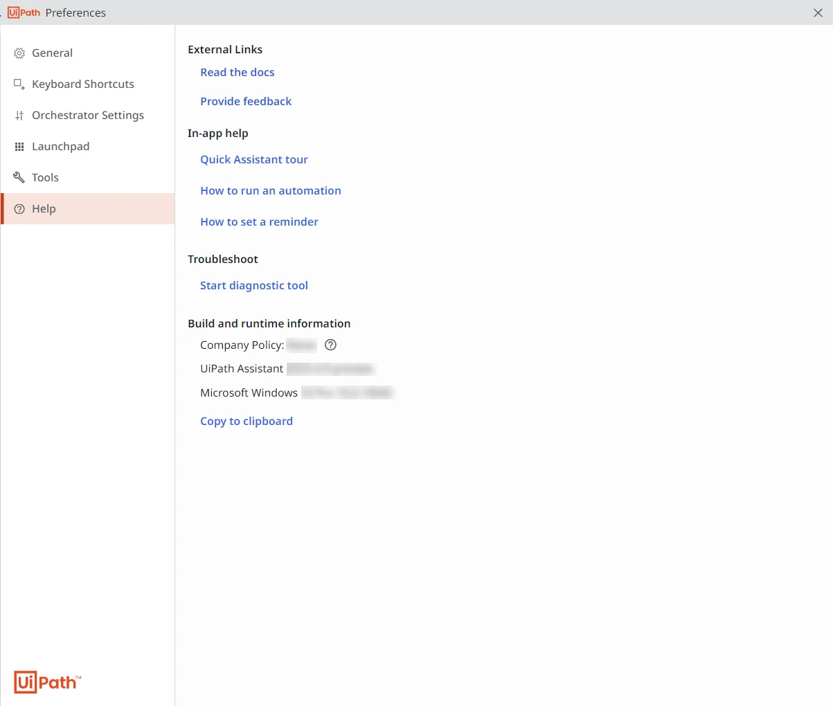
Task: Select the Tools label
Action: (x=45, y=178)
